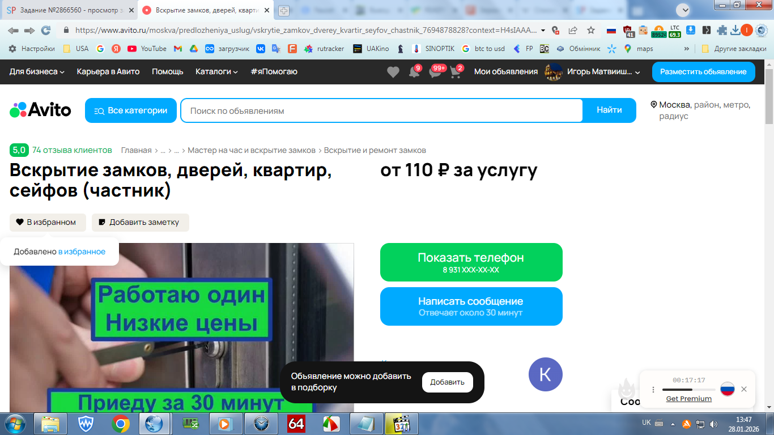The width and height of the screenshot is (774, 435).
Task: Open the Помощь menu item
Action: (x=168, y=71)
